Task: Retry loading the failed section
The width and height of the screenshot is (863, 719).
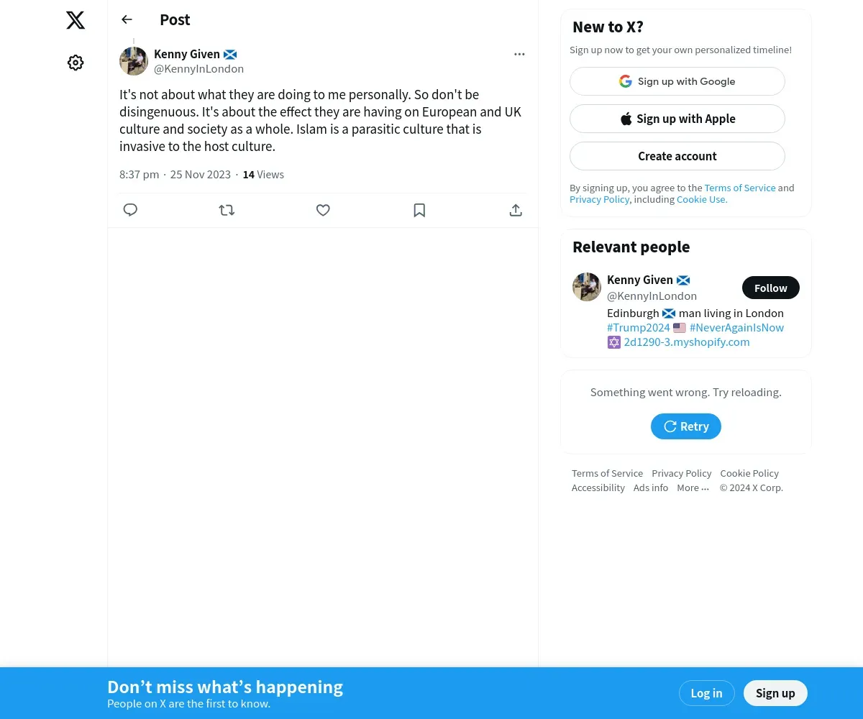Action: tap(686, 426)
